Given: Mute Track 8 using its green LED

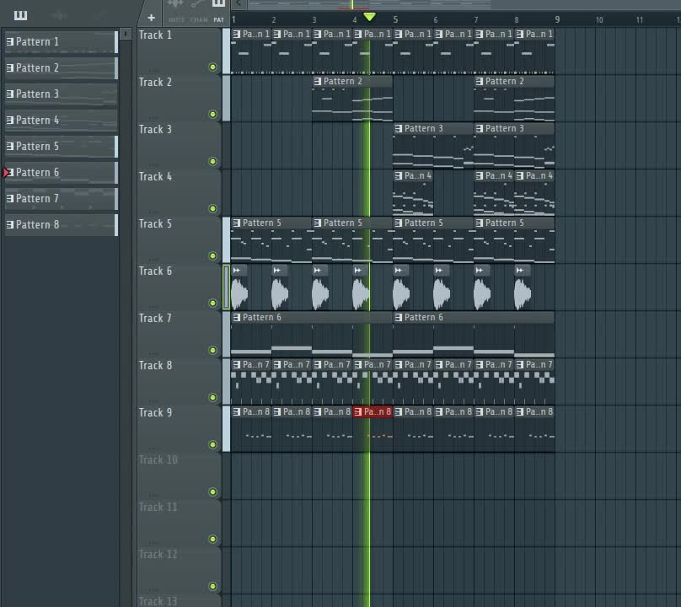Looking at the screenshot, I should click(212, 398).
